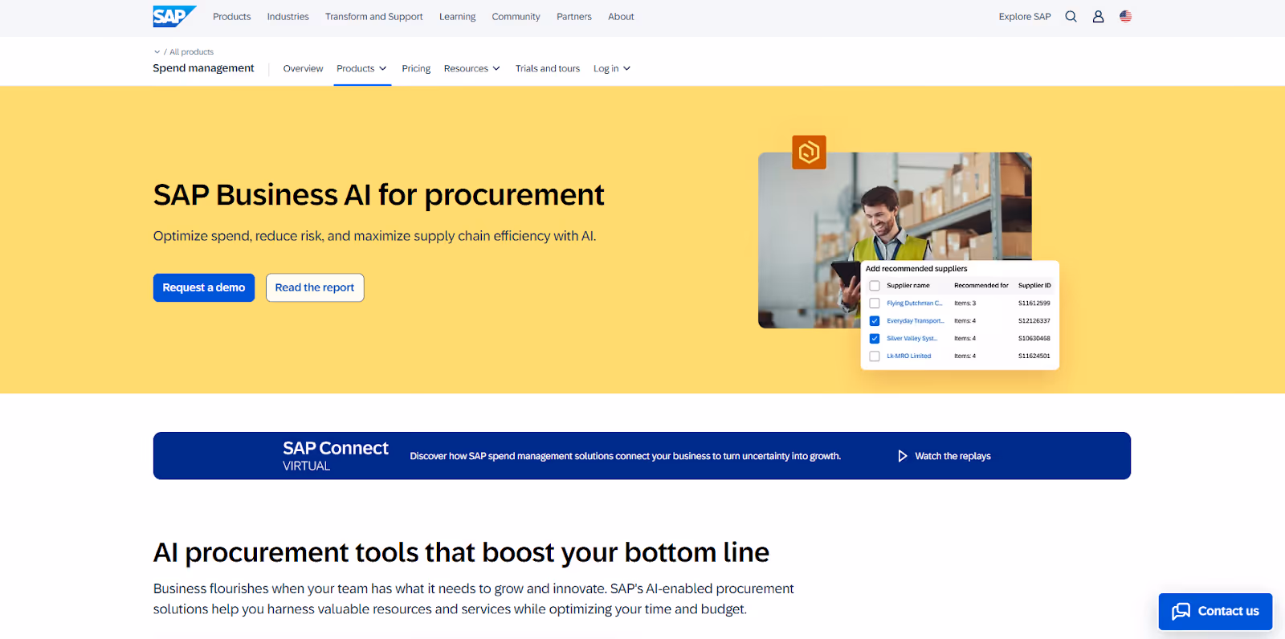The image size is (1285, 639).
Task: Uncheck the Silver Valley Syst supplier checkbox
Action: [x=875, y=339]
